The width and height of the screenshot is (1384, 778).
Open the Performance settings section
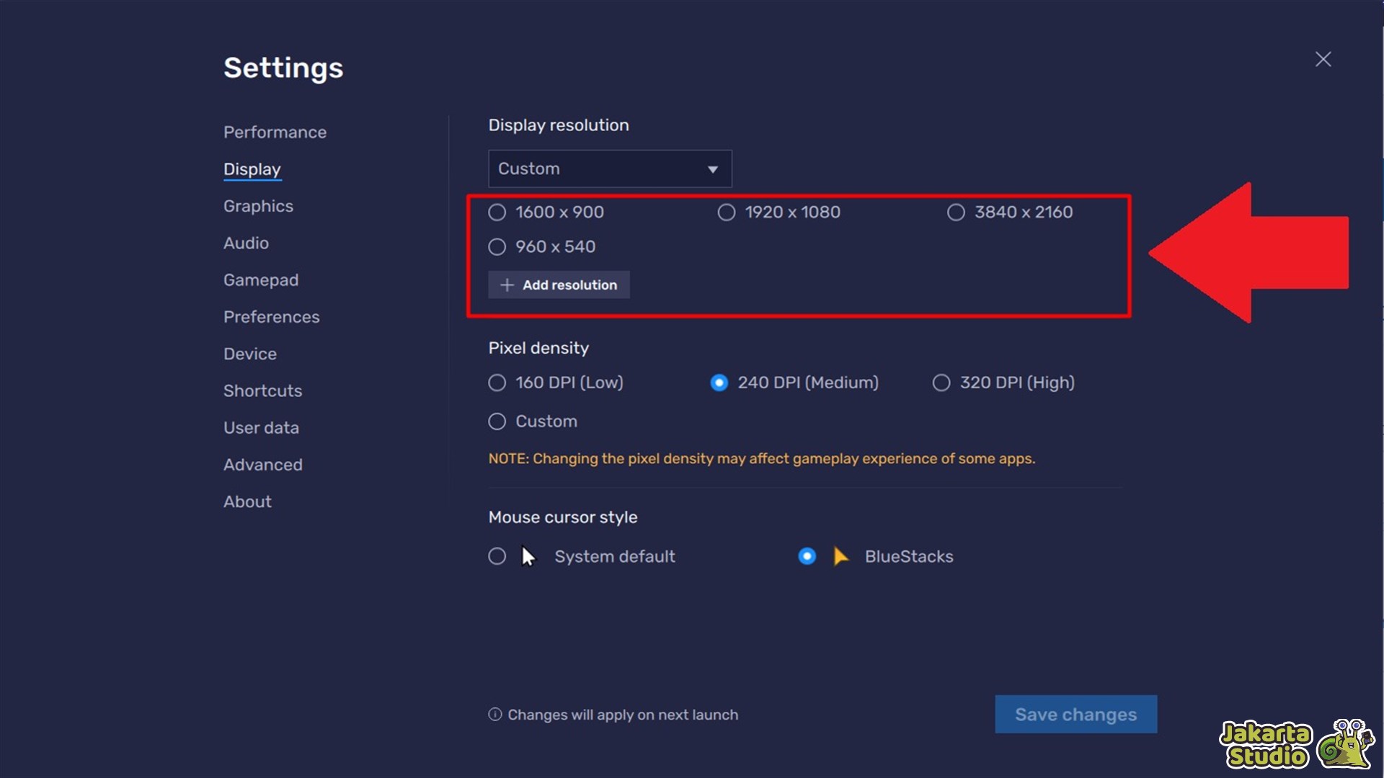(x=275, y=132)
